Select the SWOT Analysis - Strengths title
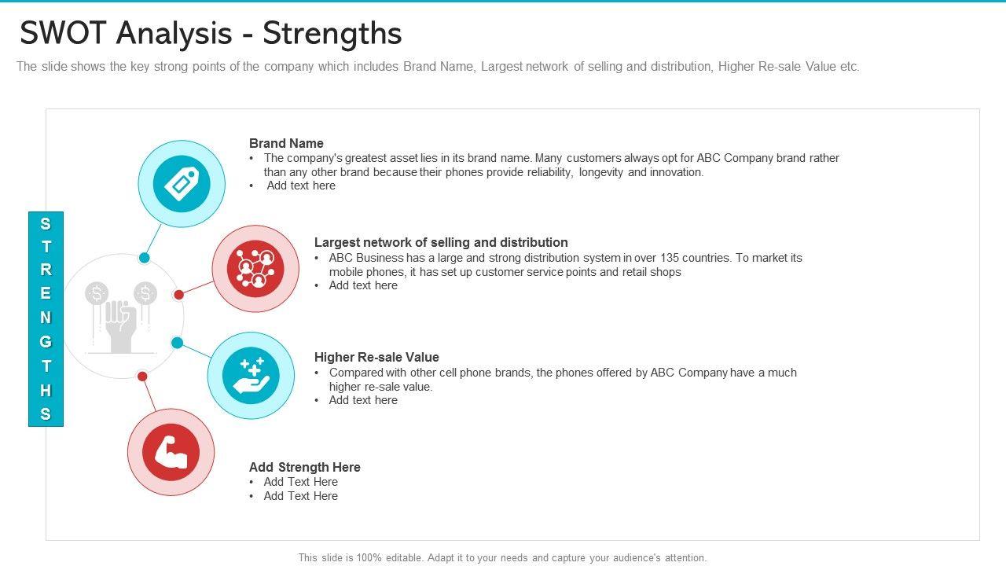The image size is (1006, 566). (x=211, y=33)
